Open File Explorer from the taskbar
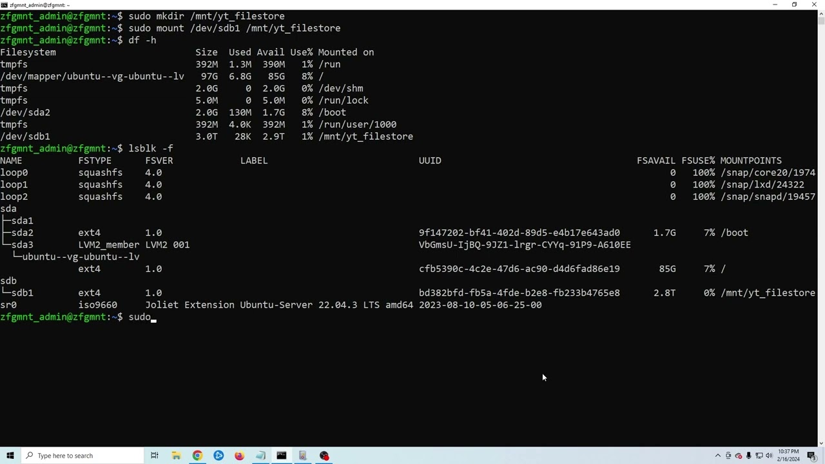This screenshot has height=464, width=825. tap(176, 456)
